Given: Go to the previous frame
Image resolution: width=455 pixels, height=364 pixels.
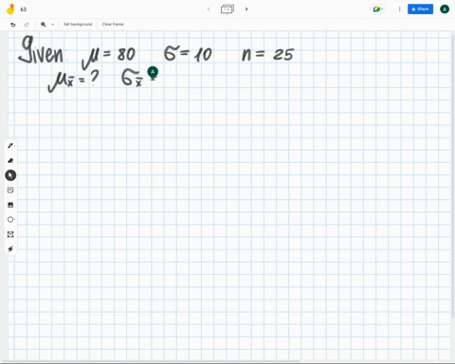Looking at the screenshot, I should [x=209, y=9].
